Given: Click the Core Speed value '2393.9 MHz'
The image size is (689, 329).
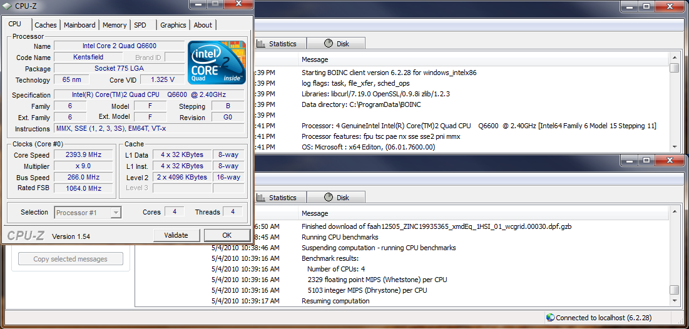Looking at the screenshot, I should tap(83, 154).
